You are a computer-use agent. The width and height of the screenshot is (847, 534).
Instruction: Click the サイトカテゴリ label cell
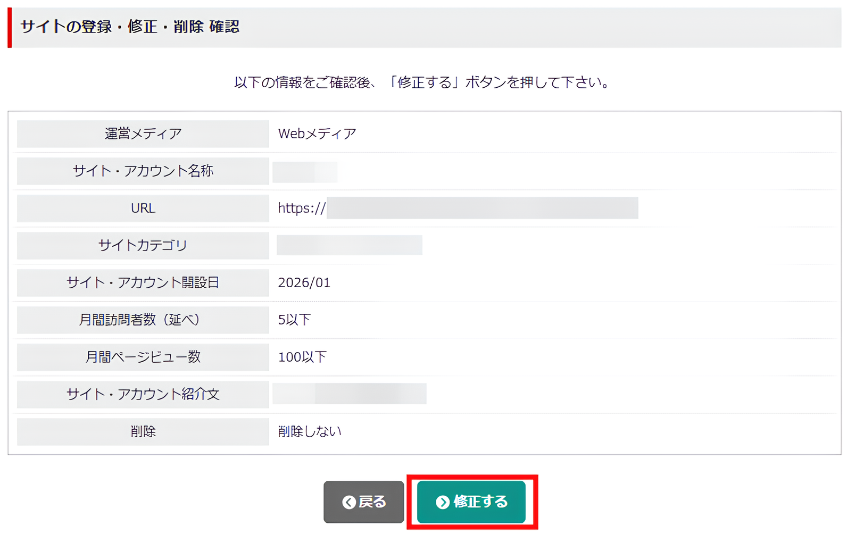pyautogui.click(x=143, y=245)
